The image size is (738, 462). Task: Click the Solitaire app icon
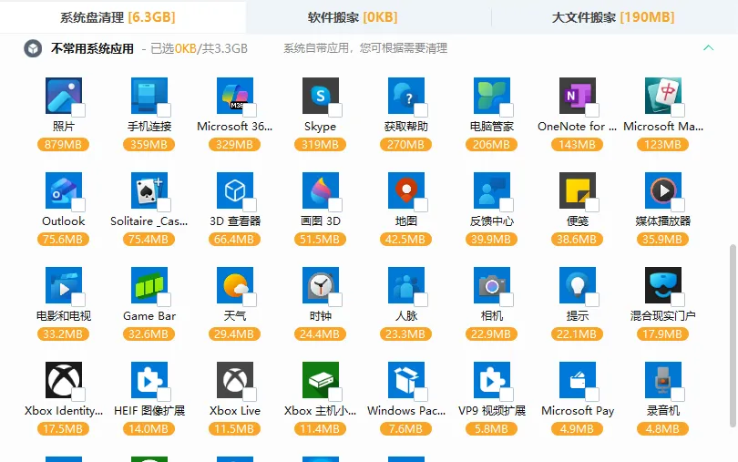149,190
